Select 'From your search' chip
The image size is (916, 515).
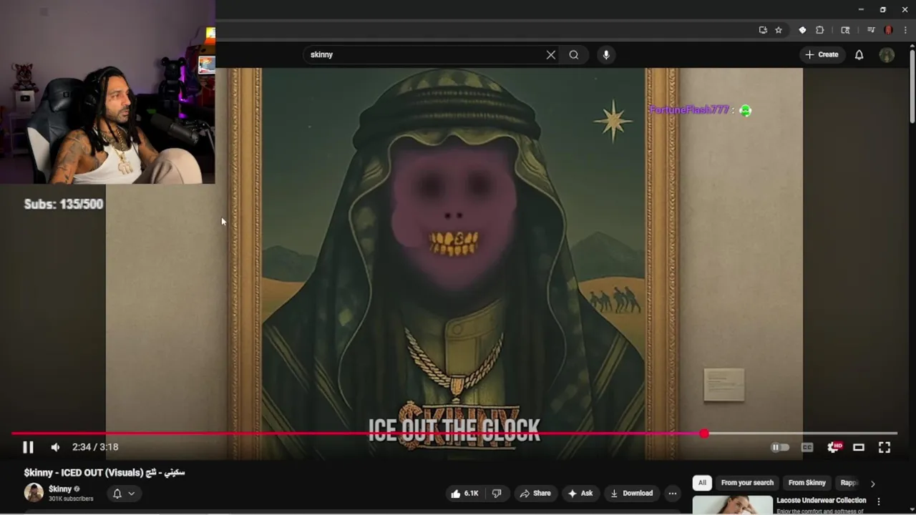(747, 483)
